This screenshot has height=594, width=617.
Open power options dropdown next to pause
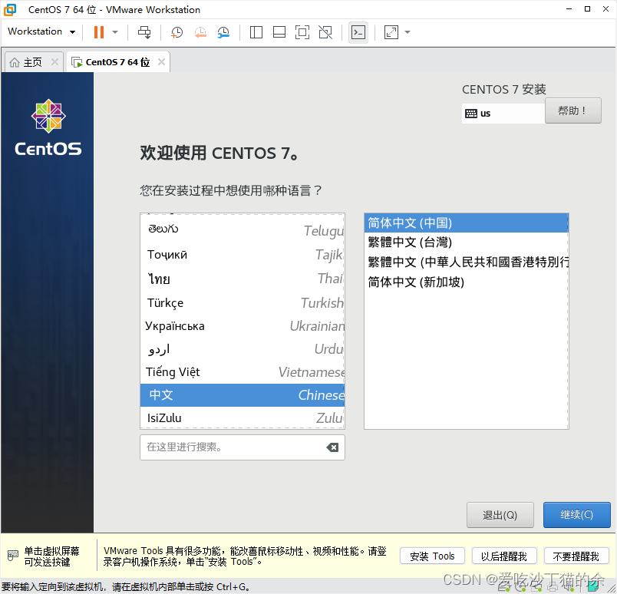click(115, 32)
